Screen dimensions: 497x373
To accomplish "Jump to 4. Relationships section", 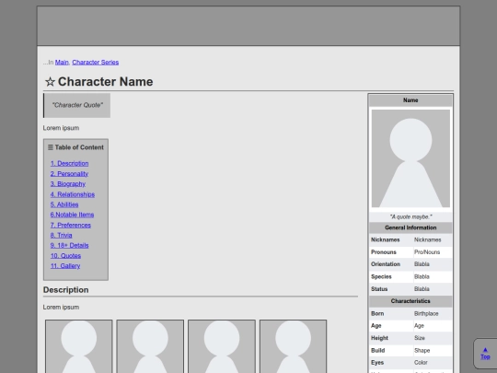I will pyautogui.click(x=73, y=194).
